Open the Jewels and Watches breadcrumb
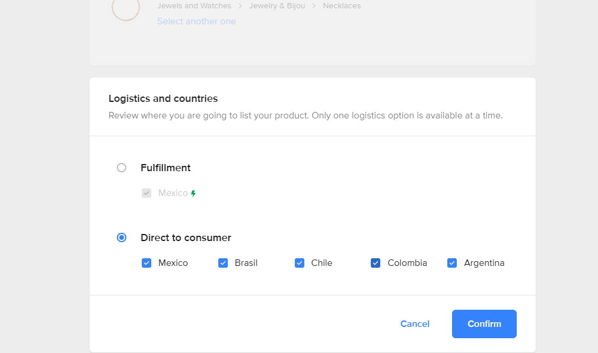Screen dimensions: 598x353 (194, 6)
